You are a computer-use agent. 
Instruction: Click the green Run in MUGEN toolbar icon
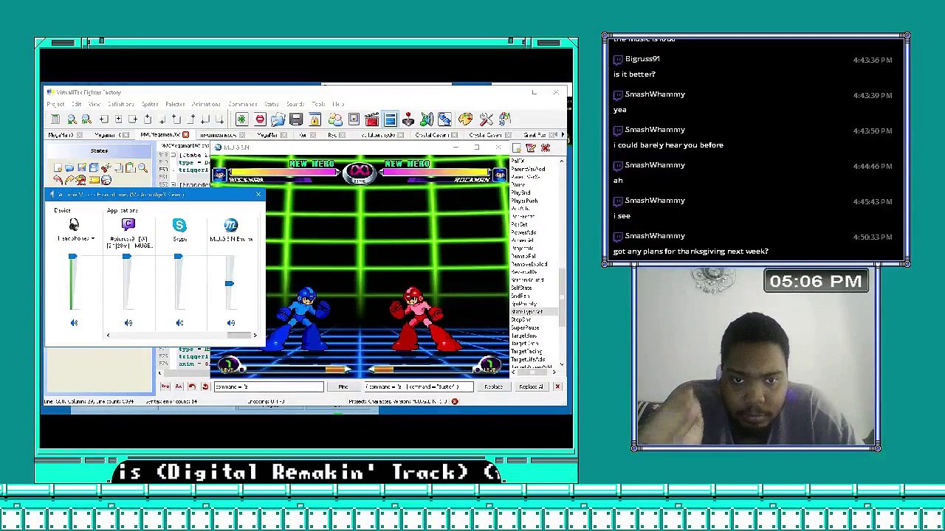(241, 119)
